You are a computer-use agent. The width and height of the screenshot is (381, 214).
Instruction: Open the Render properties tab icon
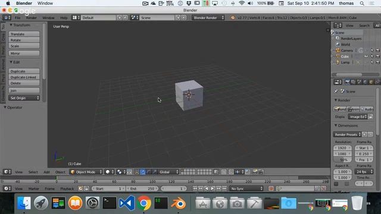[347, 82]
